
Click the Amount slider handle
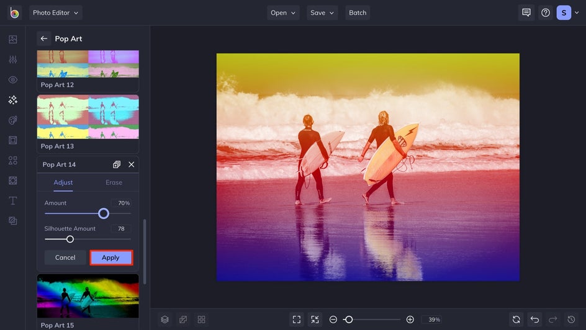104,213
